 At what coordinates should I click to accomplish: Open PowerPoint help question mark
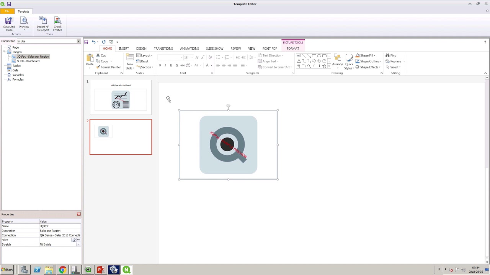485,42
